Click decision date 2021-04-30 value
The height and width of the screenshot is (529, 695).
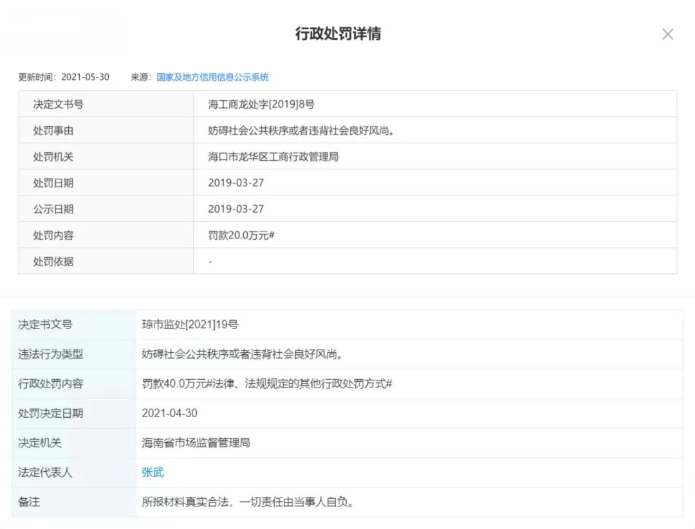tap(169, 413)
